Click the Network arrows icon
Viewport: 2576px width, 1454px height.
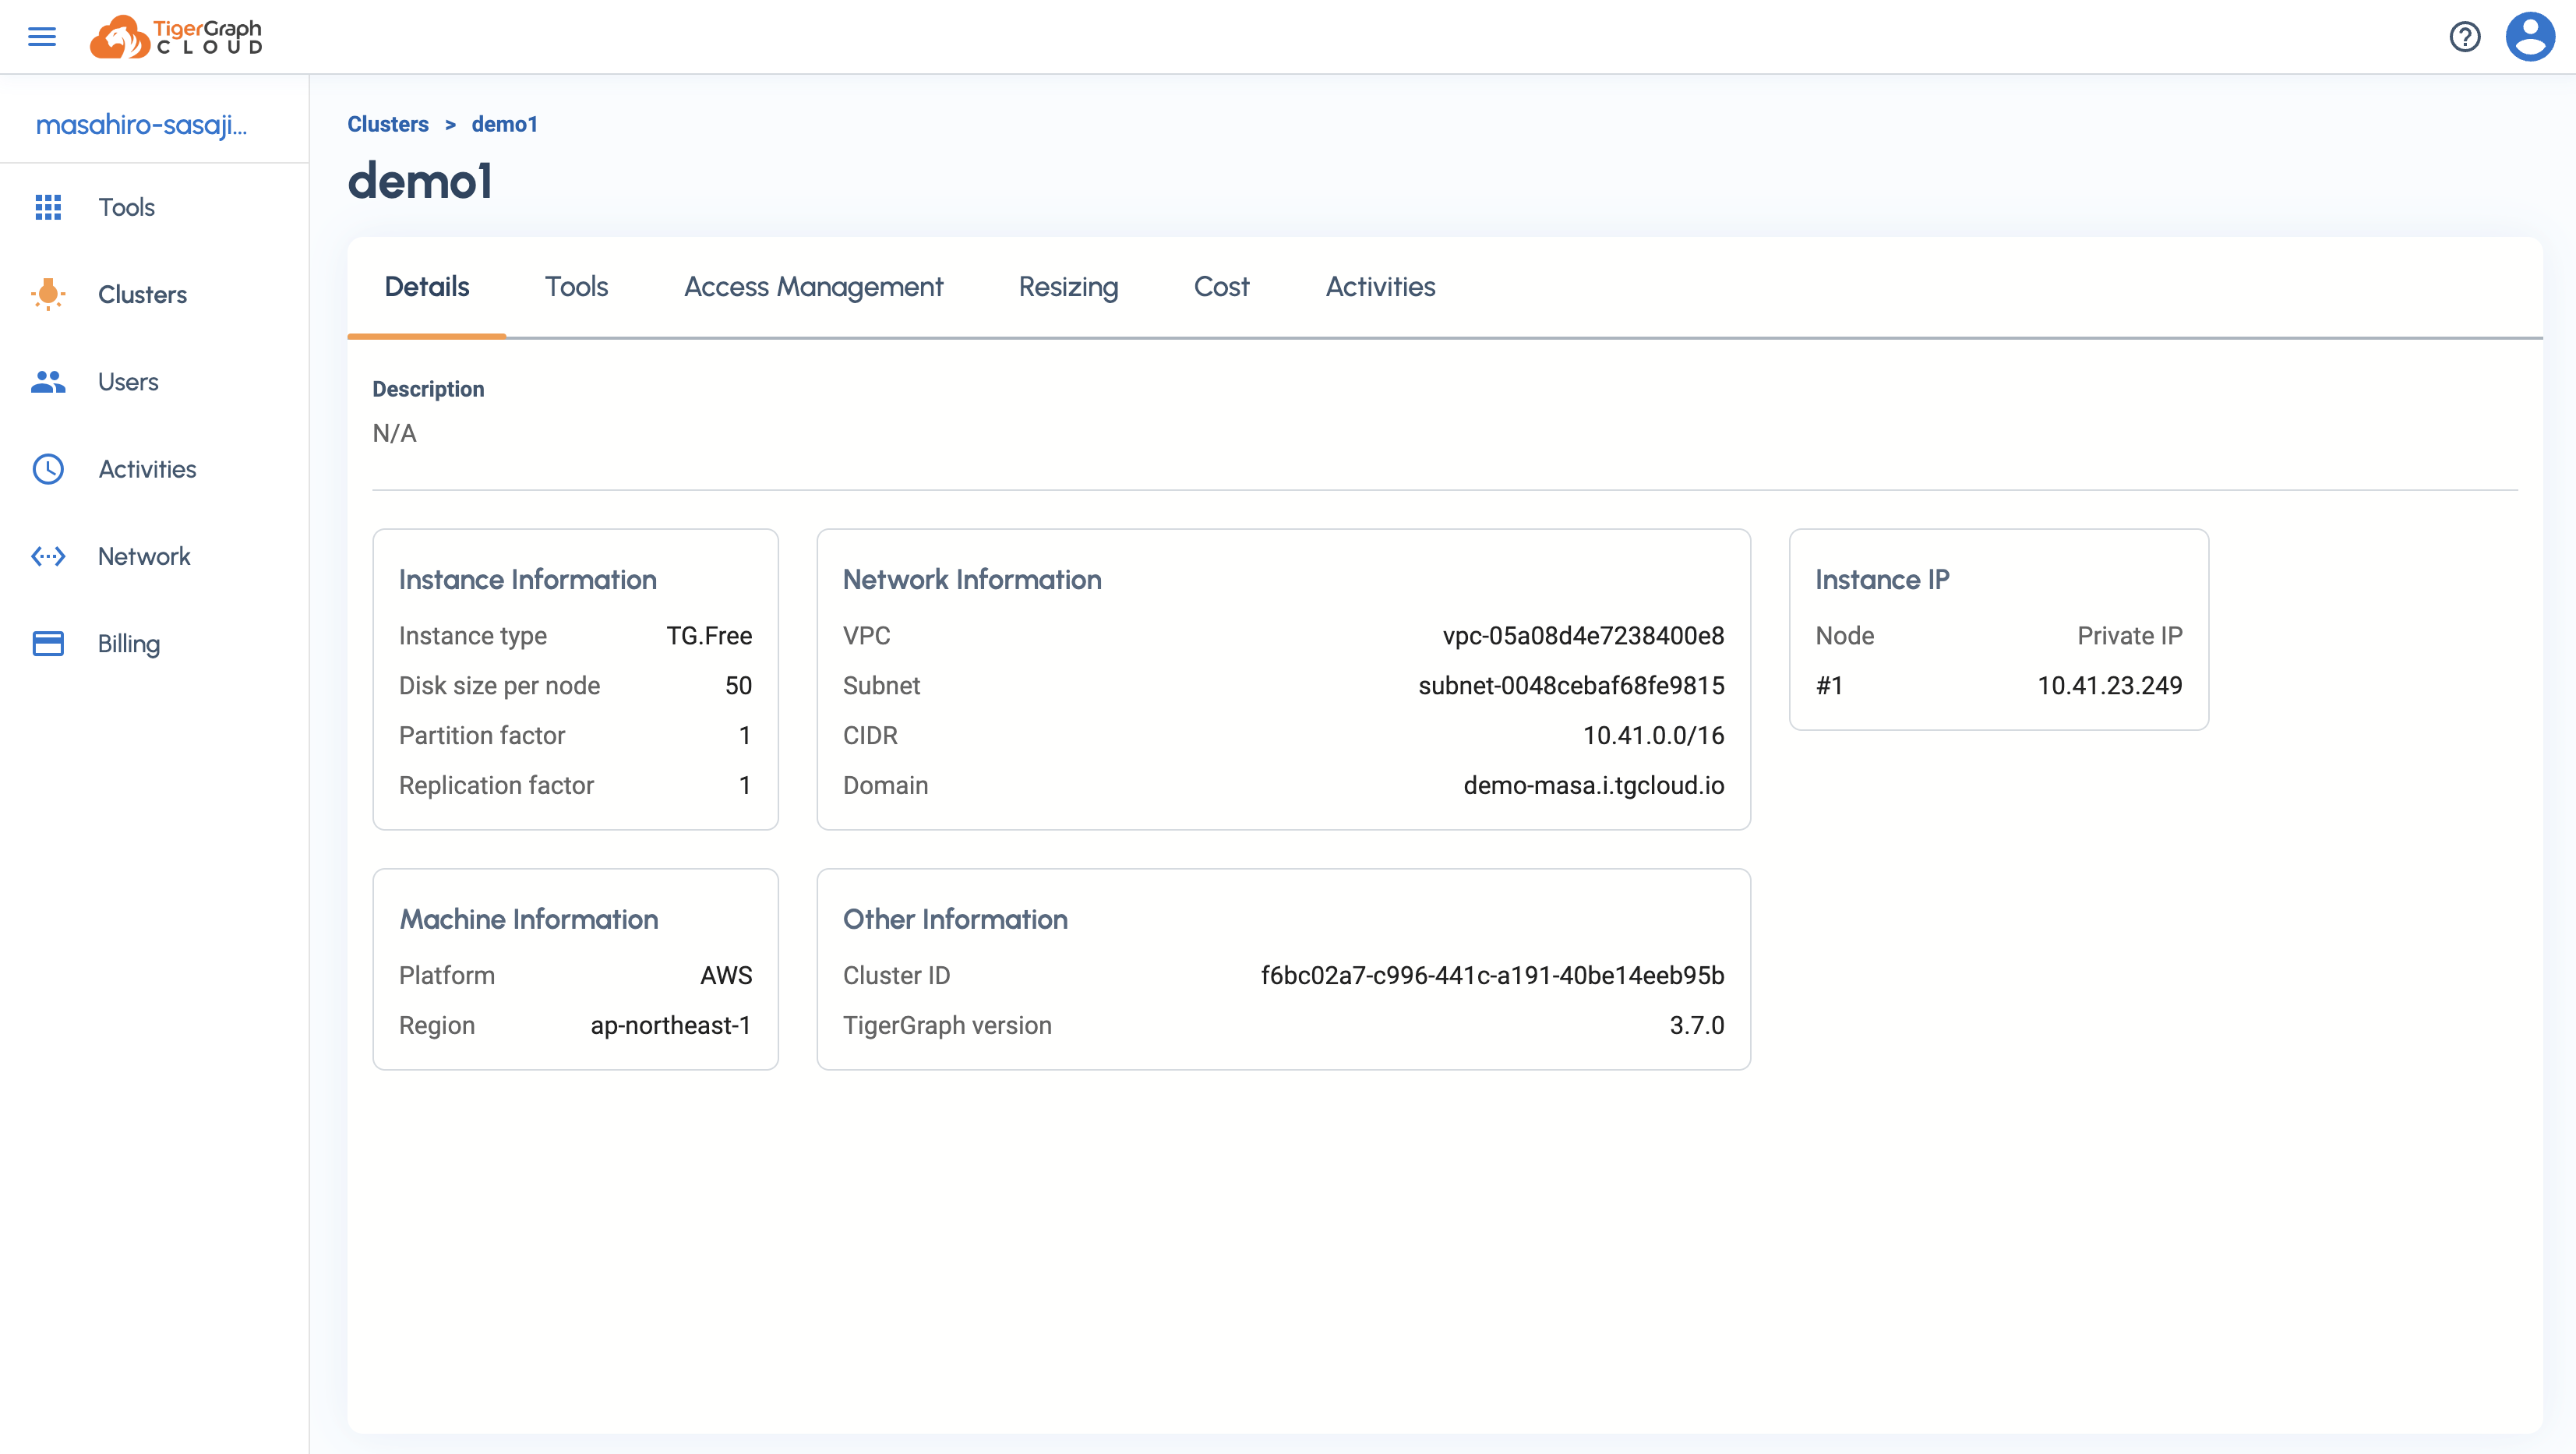tap(48, 556)
